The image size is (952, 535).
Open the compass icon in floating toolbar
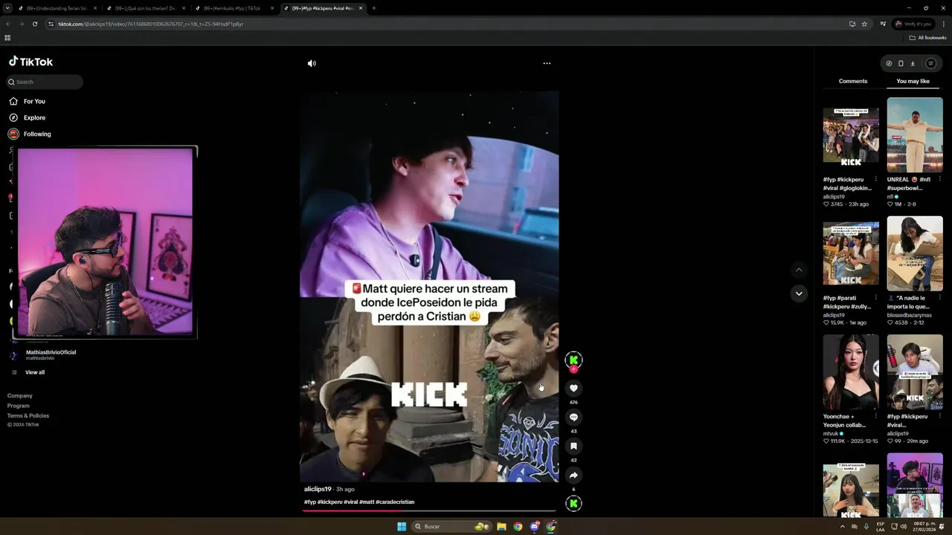click(x=889, y=63)
